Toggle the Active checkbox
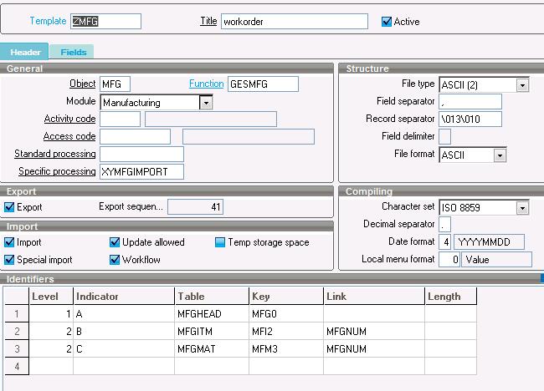This screenshot has height=391, width=544. click(387, 22)
